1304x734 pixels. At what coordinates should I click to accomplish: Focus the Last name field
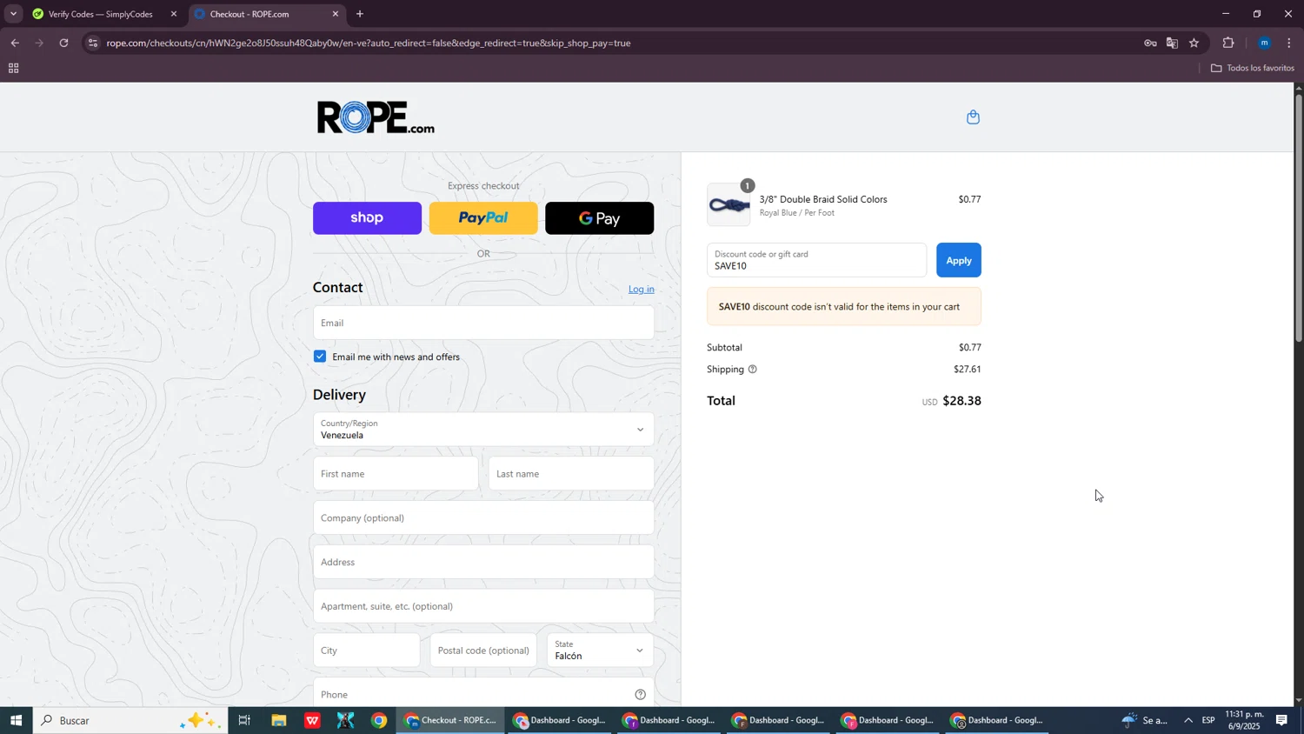[x=571, y=474]
